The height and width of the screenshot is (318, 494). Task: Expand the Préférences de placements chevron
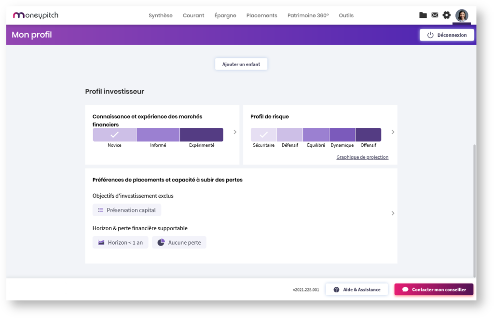coord(393,213)
